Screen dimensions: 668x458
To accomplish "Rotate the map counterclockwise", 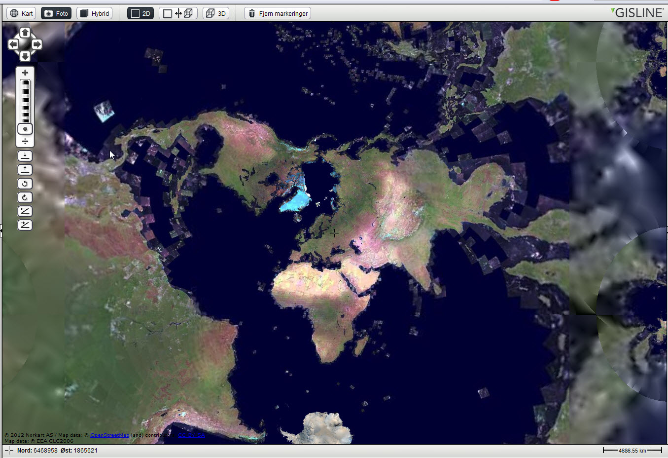I will (25, 184).
